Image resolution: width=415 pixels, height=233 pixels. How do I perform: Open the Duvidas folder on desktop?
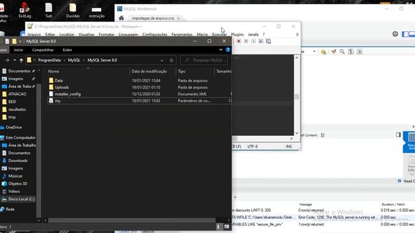73,10
